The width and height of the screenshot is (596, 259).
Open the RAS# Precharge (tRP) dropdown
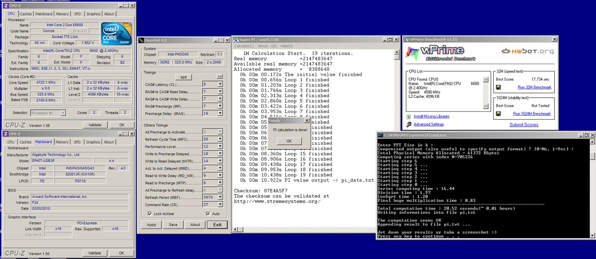(220, 106)
